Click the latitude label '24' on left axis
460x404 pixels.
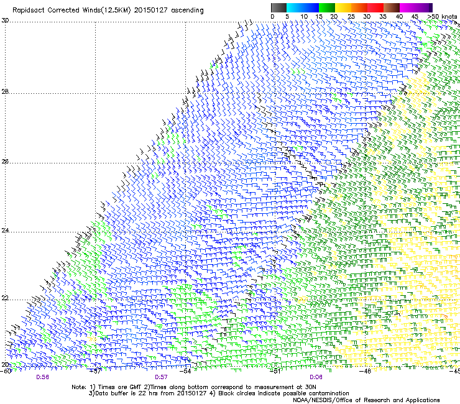tap(5, 231)
